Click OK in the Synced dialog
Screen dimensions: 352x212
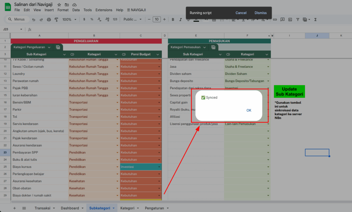[x=249, y=110]
